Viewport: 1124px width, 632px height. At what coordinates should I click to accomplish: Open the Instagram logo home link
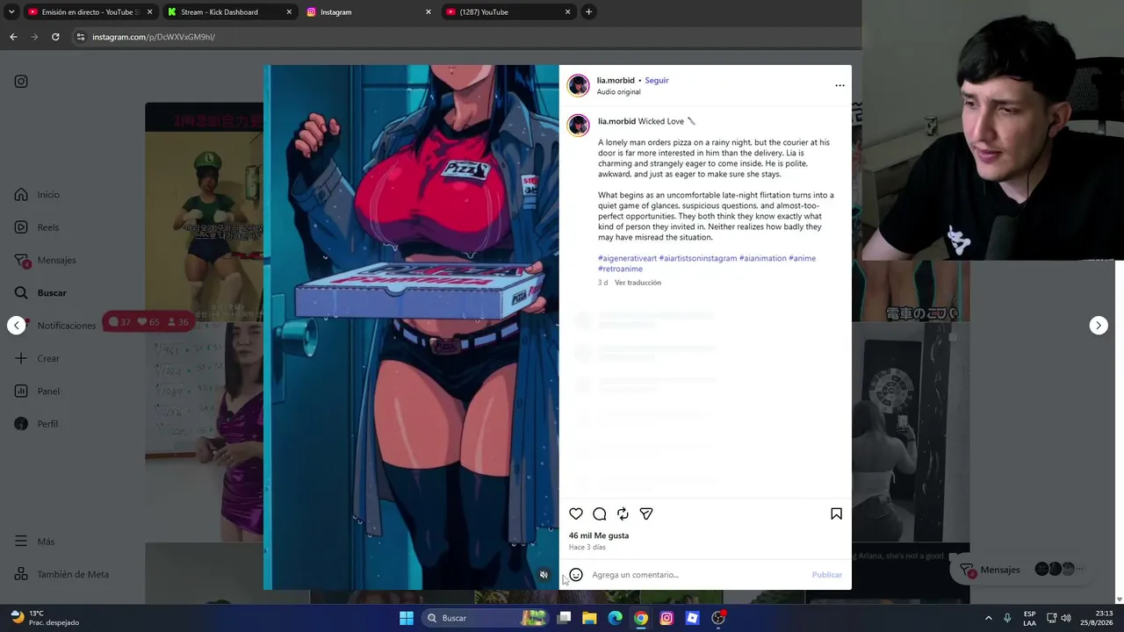[21, 82]
